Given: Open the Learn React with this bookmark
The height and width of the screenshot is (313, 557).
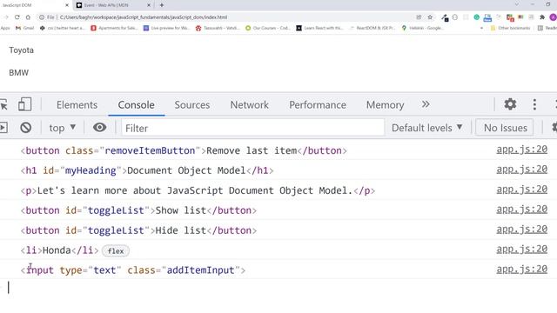Looking at the screenshot, I should click(319, 28).
